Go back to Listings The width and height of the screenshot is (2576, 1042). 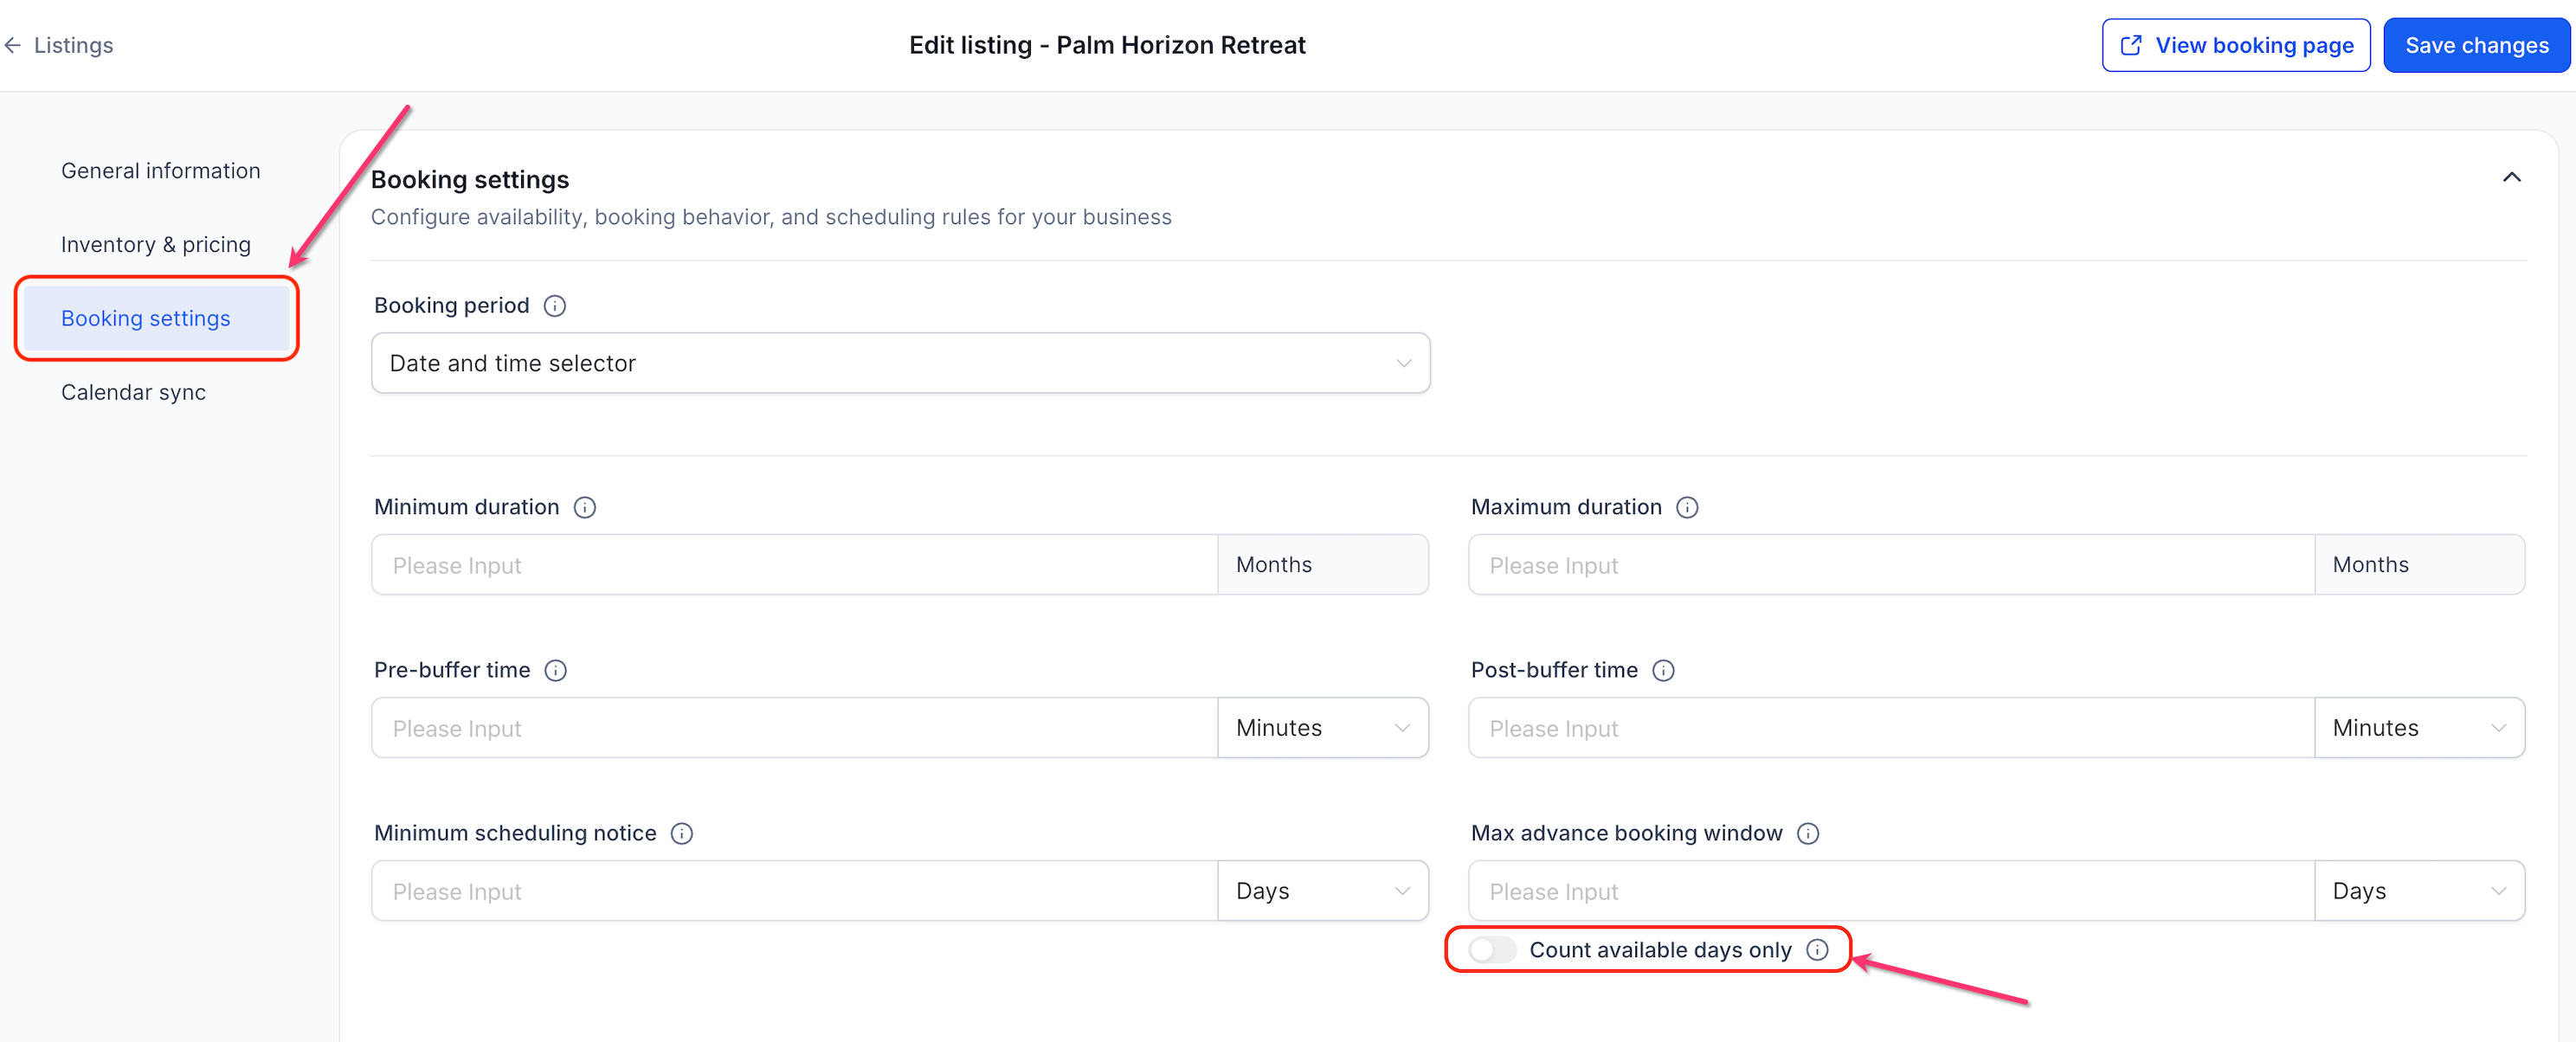coord(59,46)
